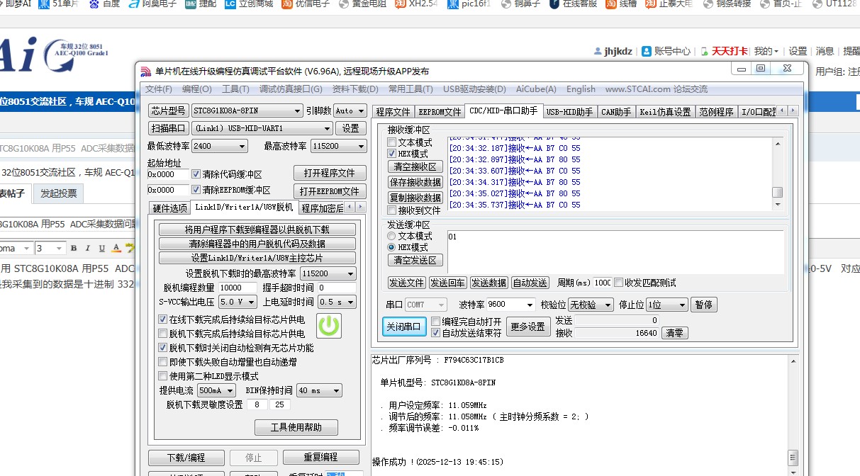This screenshot has width=860, height=476.
Task: Open the USB驱动安装(D) menu
Action: (x=473, y=89)
